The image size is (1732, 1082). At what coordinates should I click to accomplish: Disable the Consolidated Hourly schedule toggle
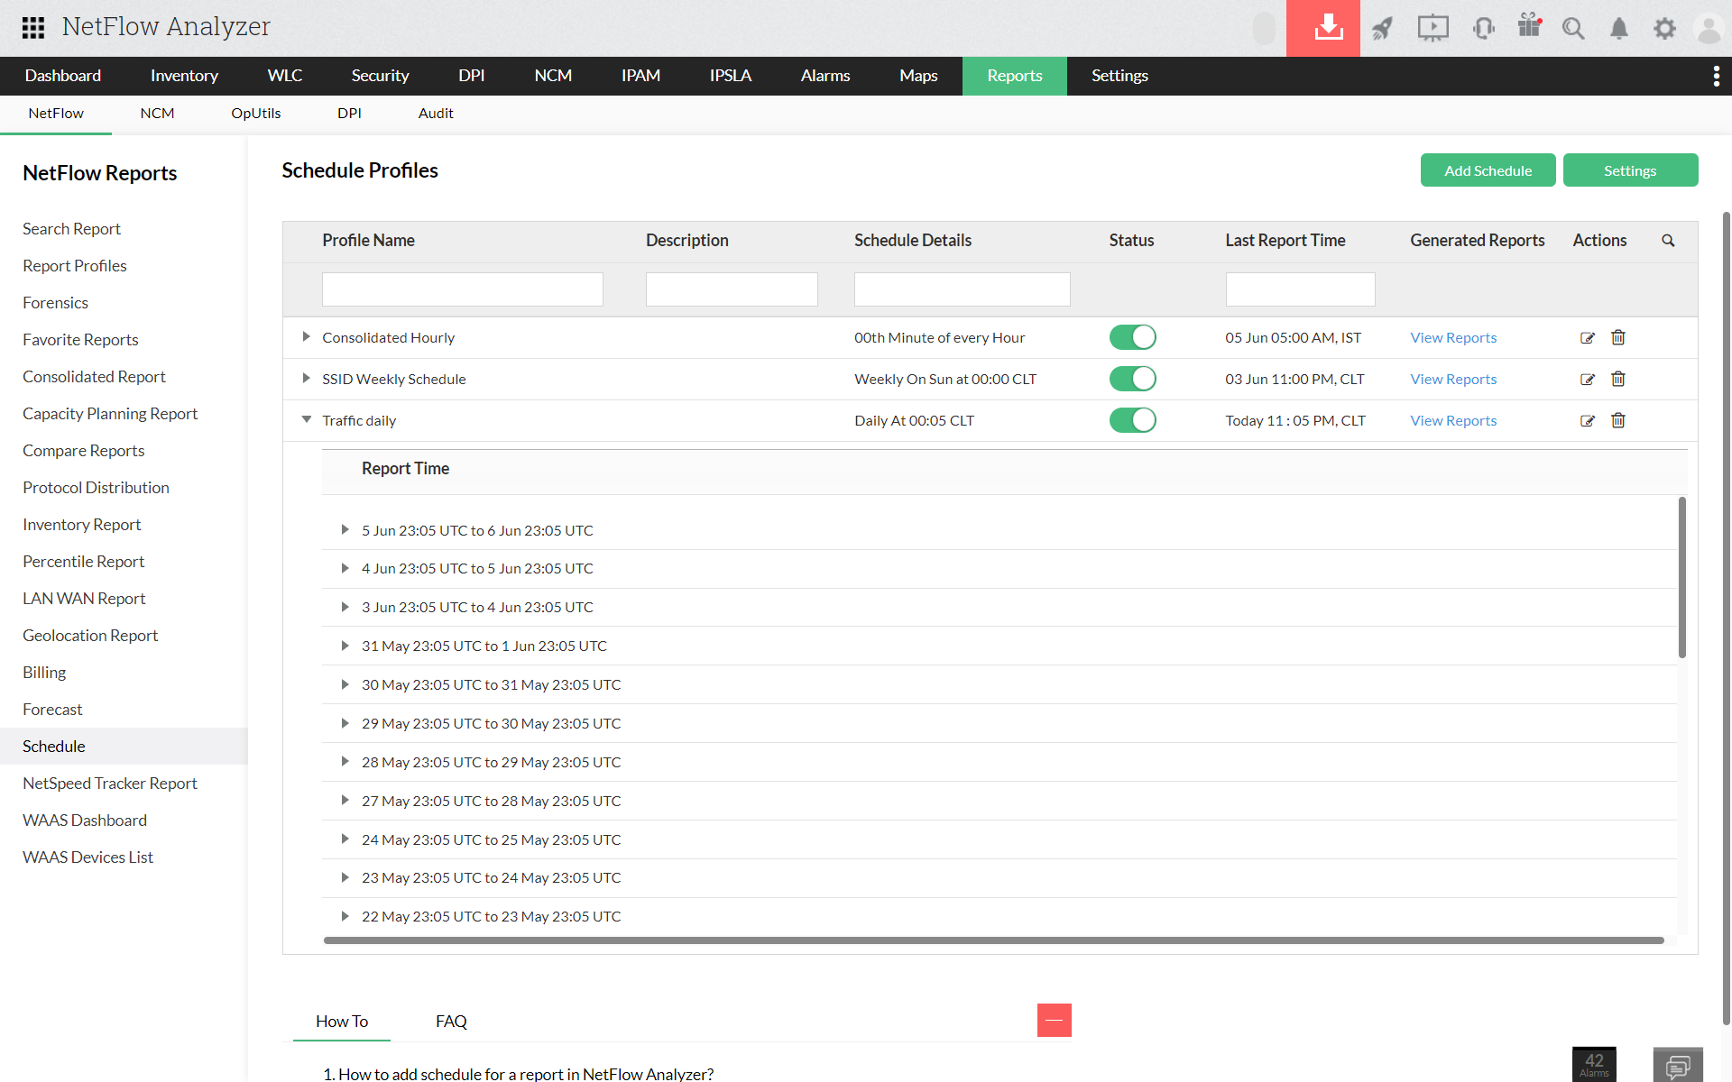point(1133,337)
